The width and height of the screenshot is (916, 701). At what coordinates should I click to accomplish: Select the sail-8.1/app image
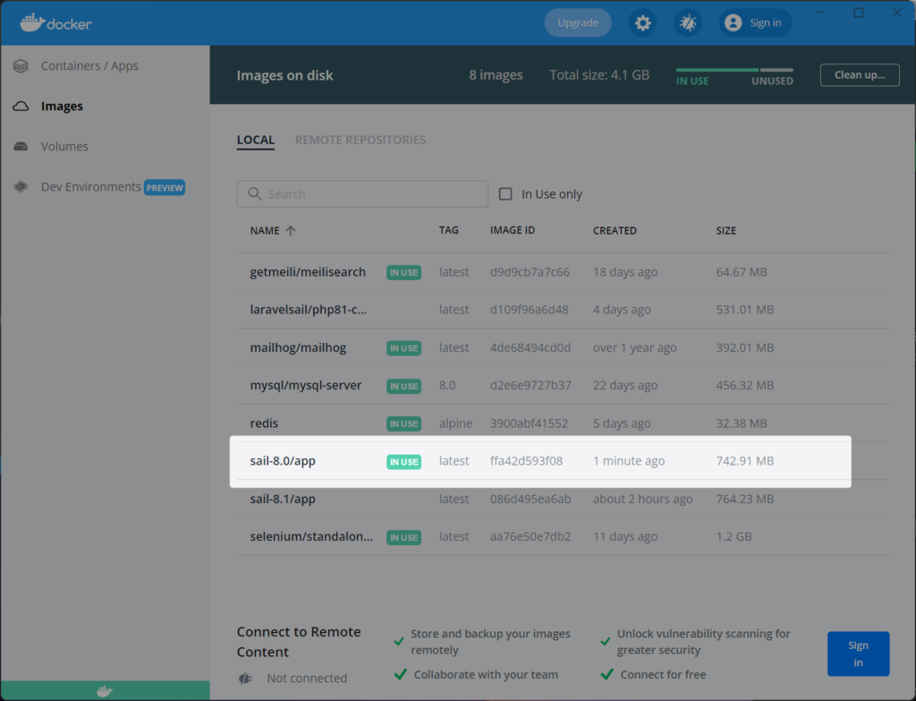(283, 499)
